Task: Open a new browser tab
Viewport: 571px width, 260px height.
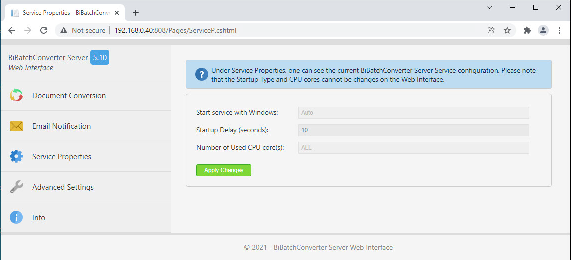Action: pos(135,13)
